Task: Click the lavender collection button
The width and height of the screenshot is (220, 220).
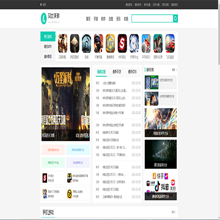Action: coord(78,163)
